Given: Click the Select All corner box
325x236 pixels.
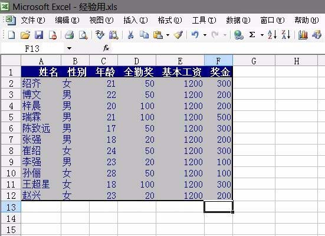Looking at the screenshot, I should (x=11, y=61).
